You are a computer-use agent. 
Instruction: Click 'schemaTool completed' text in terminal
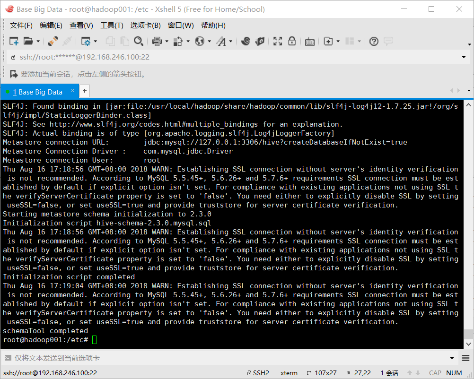pyautogui.click(x=45, y=331)
